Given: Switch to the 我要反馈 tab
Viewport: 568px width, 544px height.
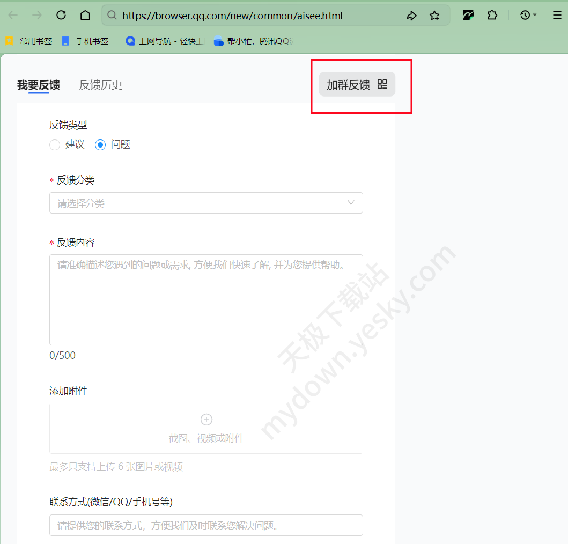Looking at the screenshot, I should [39, 85].
